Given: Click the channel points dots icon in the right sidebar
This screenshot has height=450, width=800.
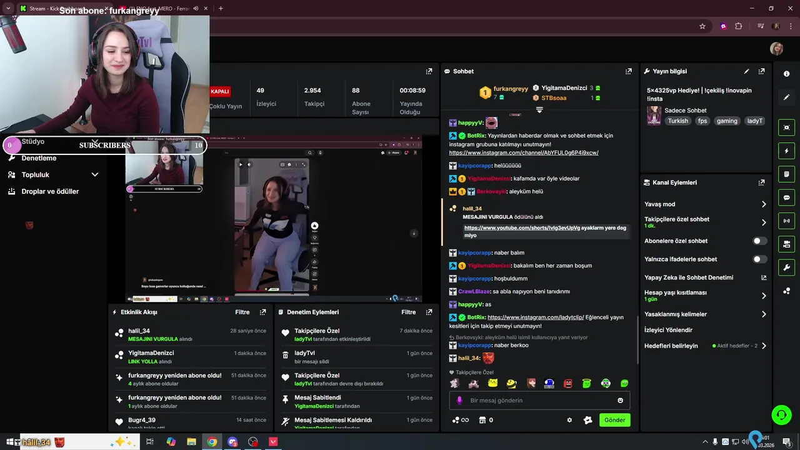Looking at the screenshot, I should tap(786, 291).
